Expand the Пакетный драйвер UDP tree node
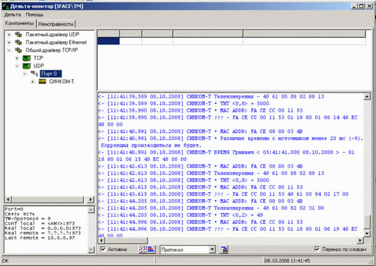 [x=9, y=34]
